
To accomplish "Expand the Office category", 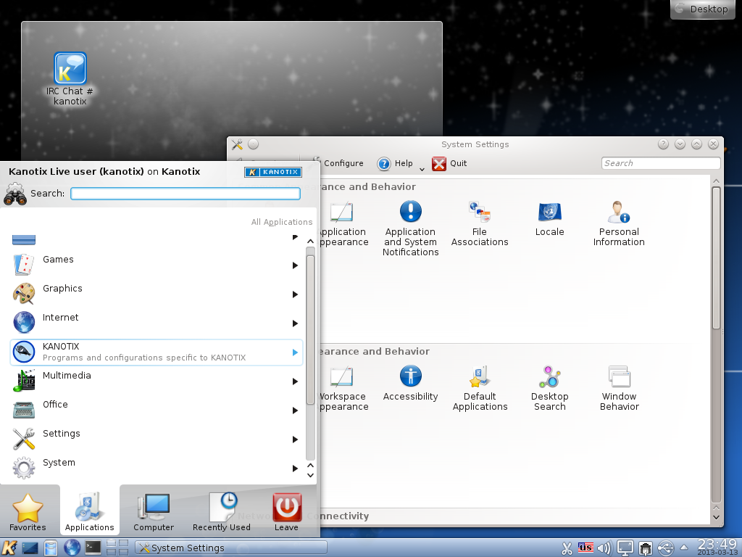I will point(157,410).
